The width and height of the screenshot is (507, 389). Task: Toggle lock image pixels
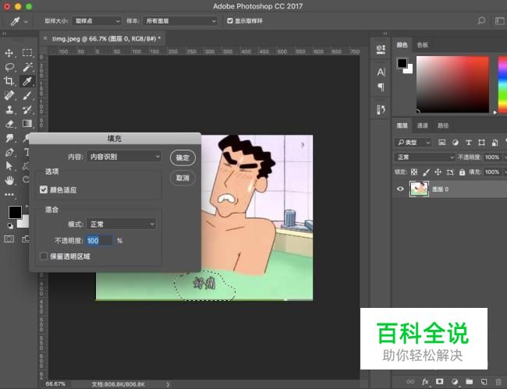(426, 172)
